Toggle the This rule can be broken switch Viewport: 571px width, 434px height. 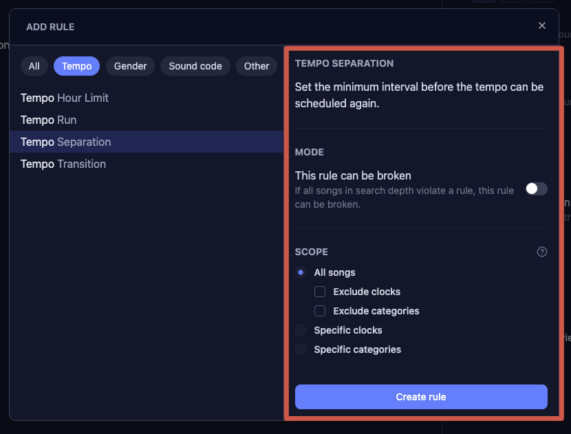pos(536,188)
